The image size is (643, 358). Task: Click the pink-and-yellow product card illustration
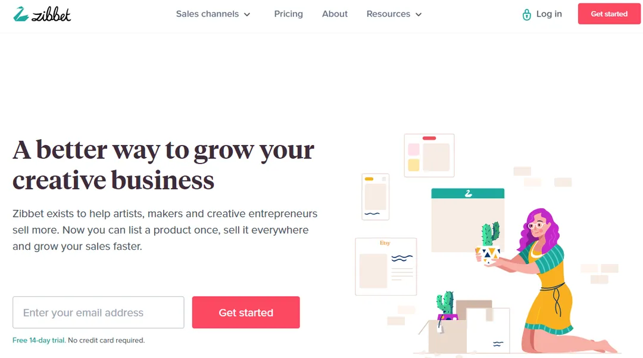pos(429,155)
